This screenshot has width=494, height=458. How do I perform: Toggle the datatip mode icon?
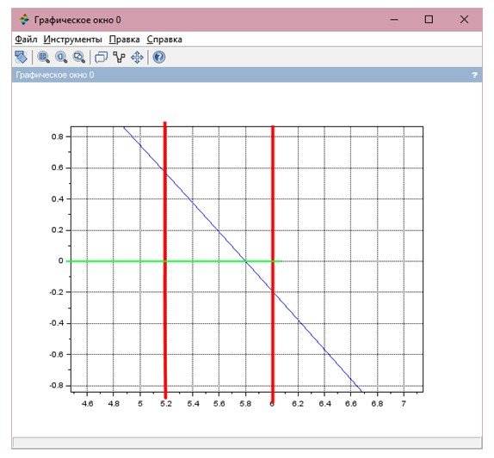point(119,58)
